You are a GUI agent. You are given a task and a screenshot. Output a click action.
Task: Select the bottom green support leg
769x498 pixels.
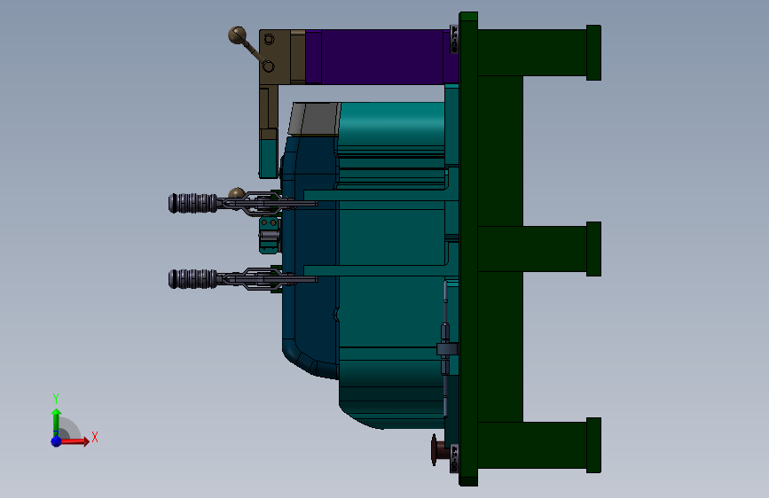point(539,445)
